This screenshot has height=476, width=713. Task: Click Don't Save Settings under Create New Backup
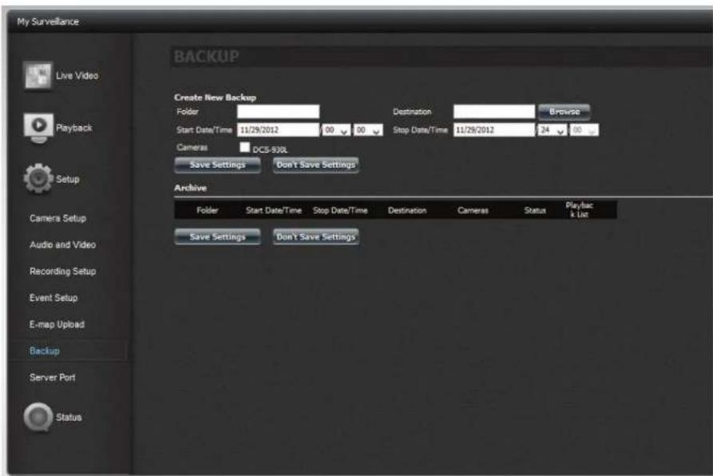tap(315, 165)
